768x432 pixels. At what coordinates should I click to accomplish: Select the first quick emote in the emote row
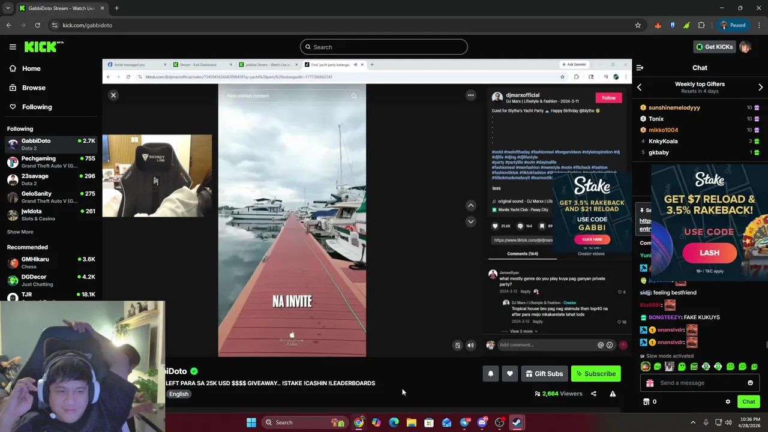(646, 367)
